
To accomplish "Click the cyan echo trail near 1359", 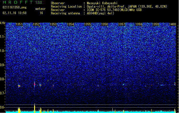I will coord(162,85).
